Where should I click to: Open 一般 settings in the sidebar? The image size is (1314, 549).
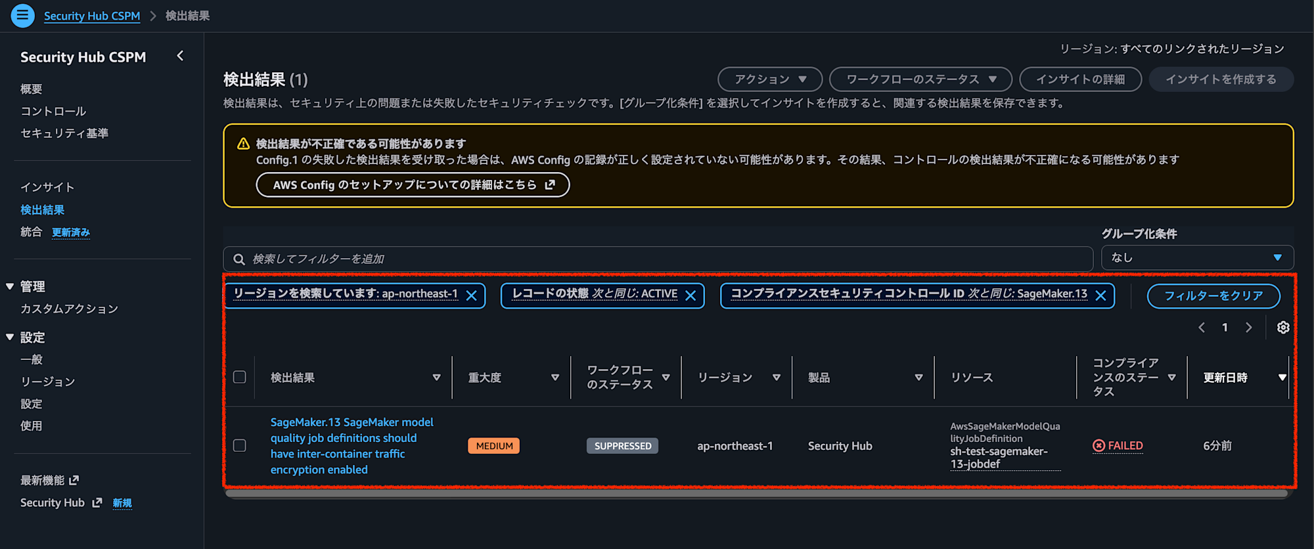[32, 359]
